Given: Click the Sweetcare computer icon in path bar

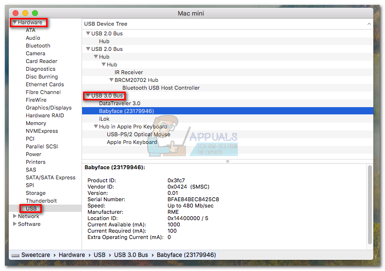Looking at the screenshot, I should [16, 255].
